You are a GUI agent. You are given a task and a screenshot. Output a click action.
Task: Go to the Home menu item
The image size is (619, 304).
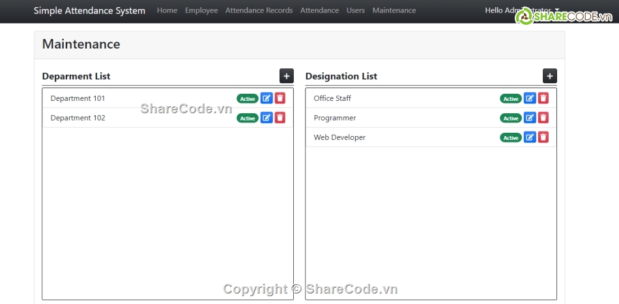pyautogui.click(x=167, y=10)
